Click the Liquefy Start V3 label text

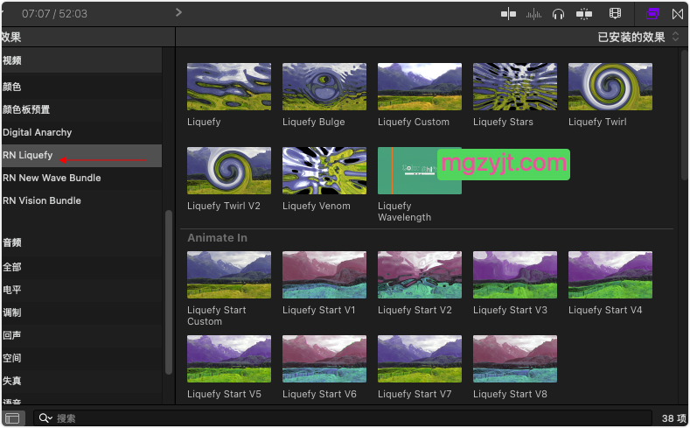(x=510, y=310)
